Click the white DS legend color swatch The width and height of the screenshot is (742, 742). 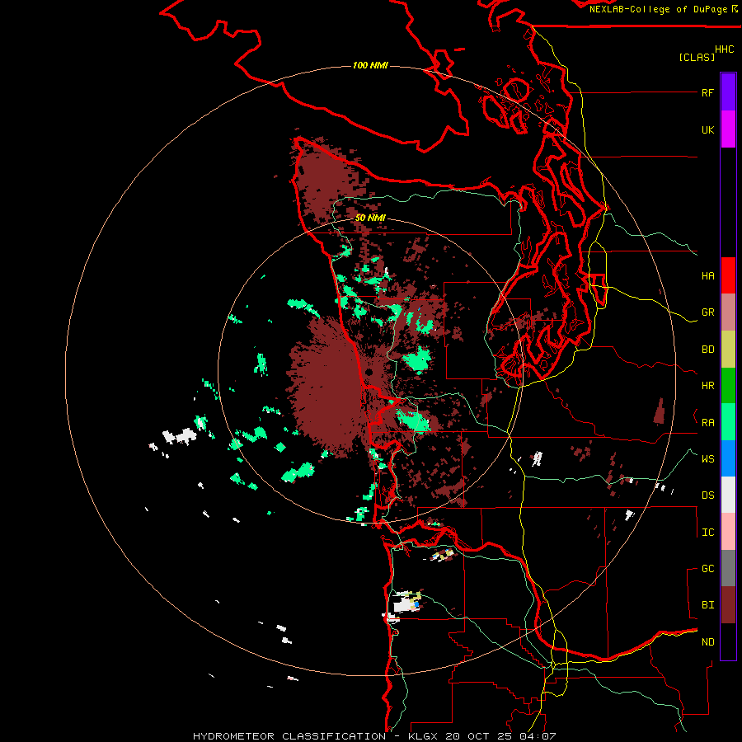point(728,495)
